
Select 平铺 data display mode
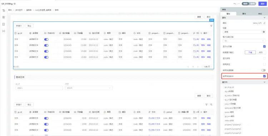250,52
